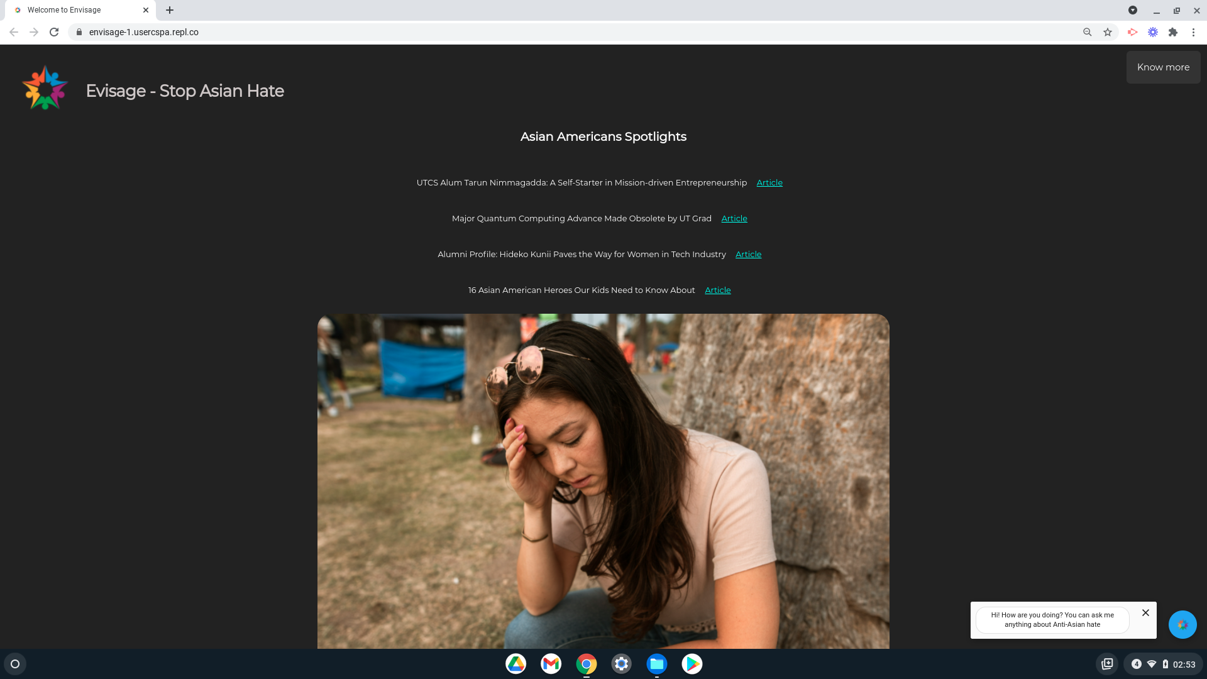Reload the page
Screen dimensions: 1207x679
[x=54, y=32]
